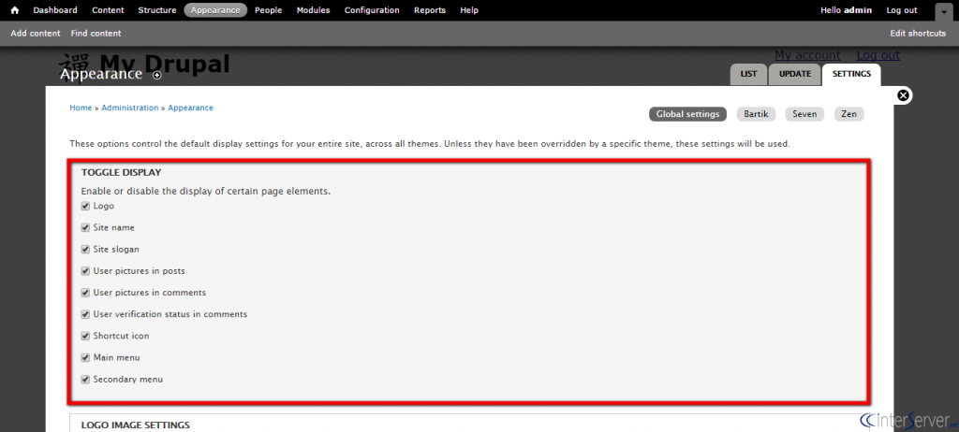Click the add-to-shortcuts plus icon beside Appearance
959x432 pixels.
[x=157, y=75]
